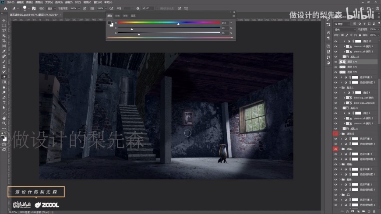381x214 pixels.
Task: Click layers panel opacity field 100%
Action: (x=373, y=29)
